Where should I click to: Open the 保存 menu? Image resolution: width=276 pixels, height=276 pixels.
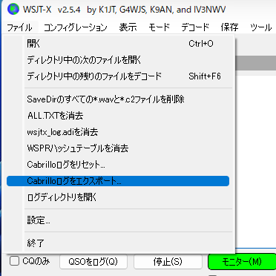pyautogui.click(x=229, y=27)
